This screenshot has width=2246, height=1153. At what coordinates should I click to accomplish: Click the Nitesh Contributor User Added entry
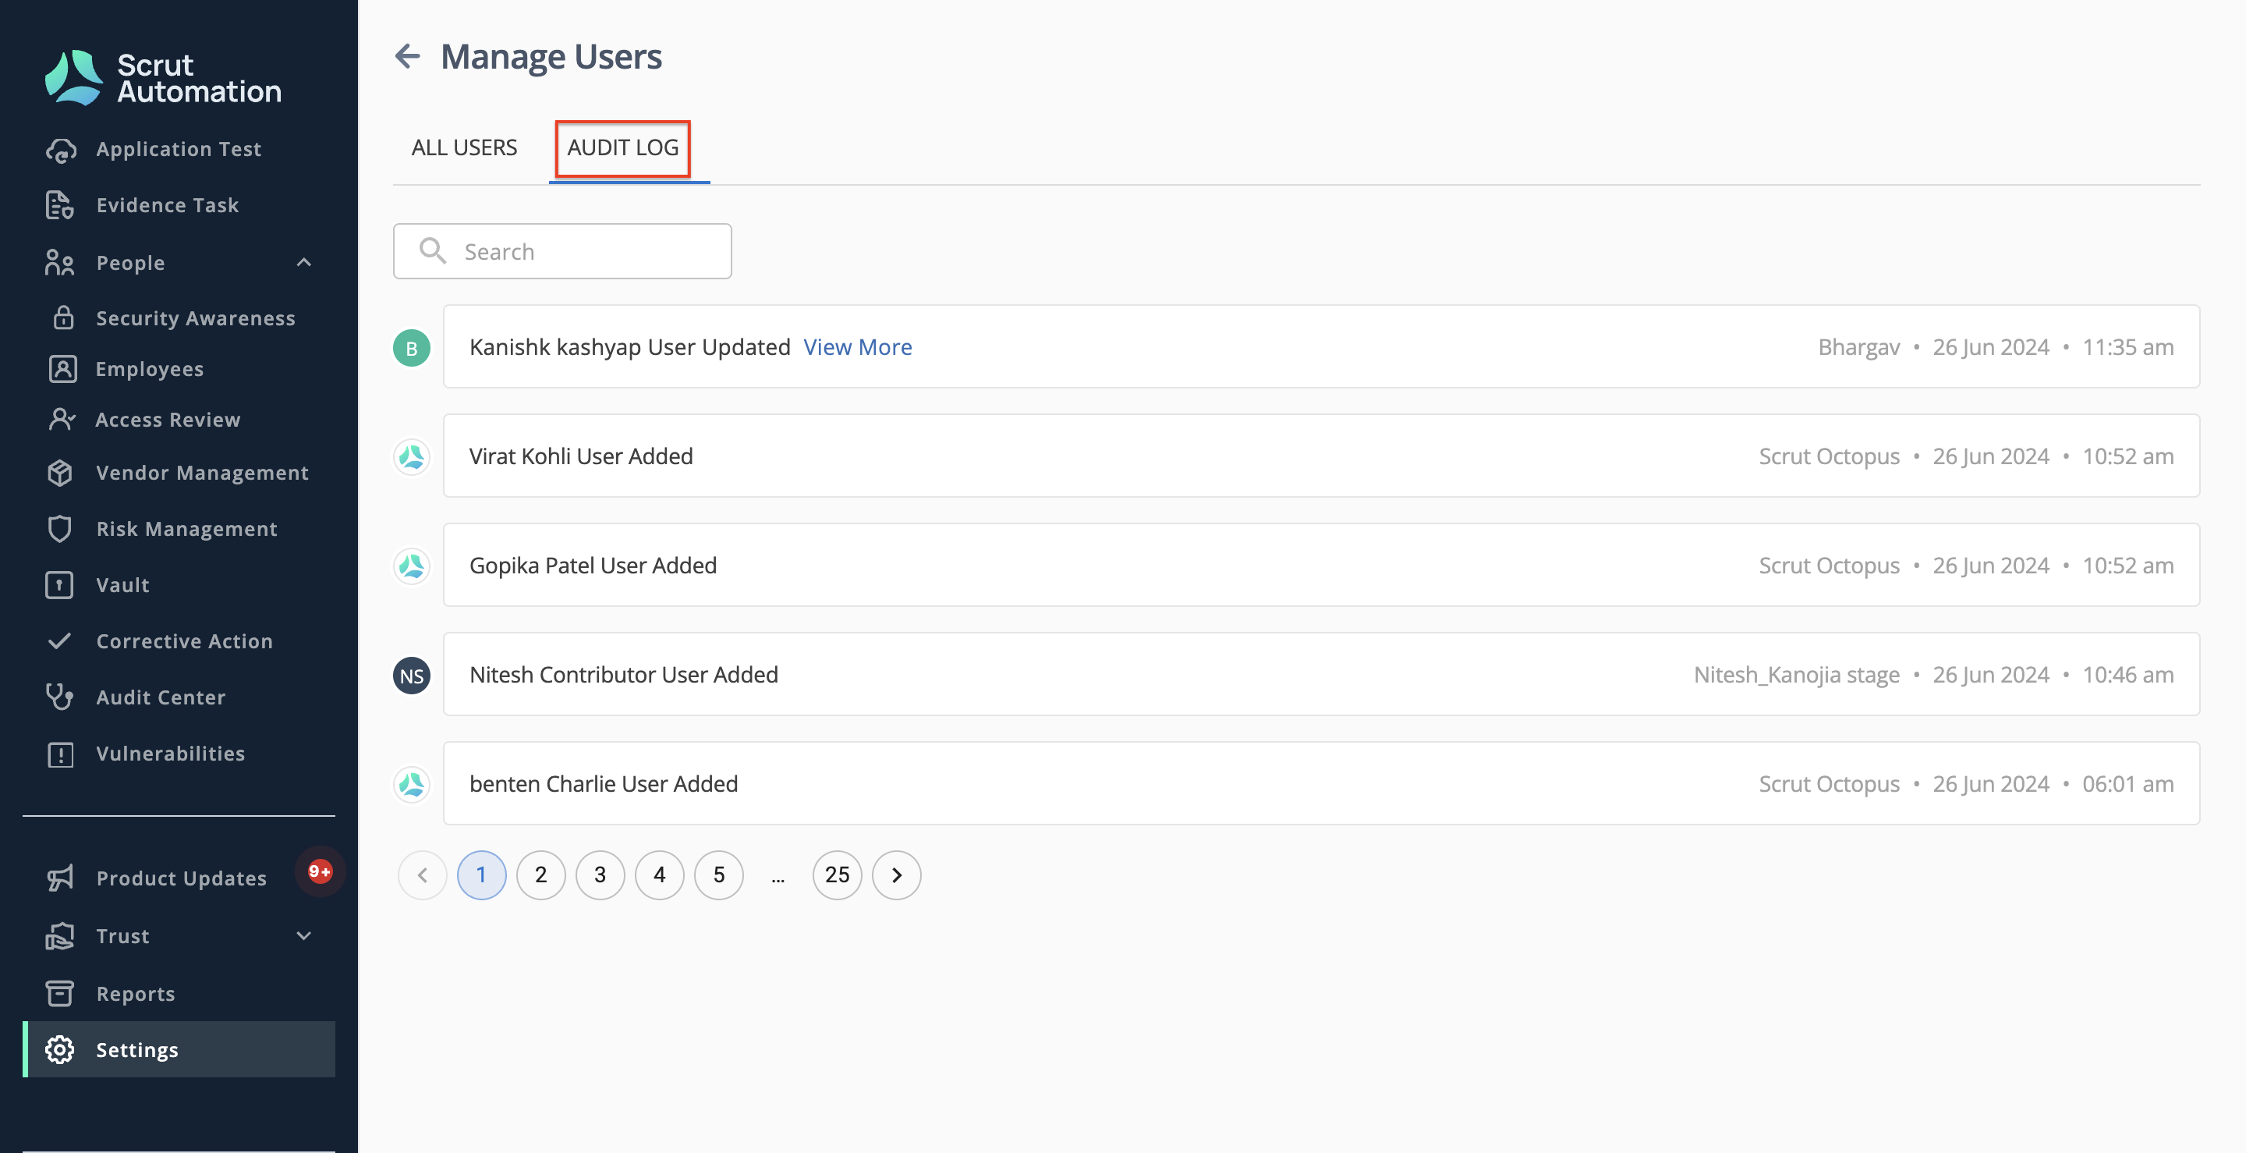pos(1321,674)
